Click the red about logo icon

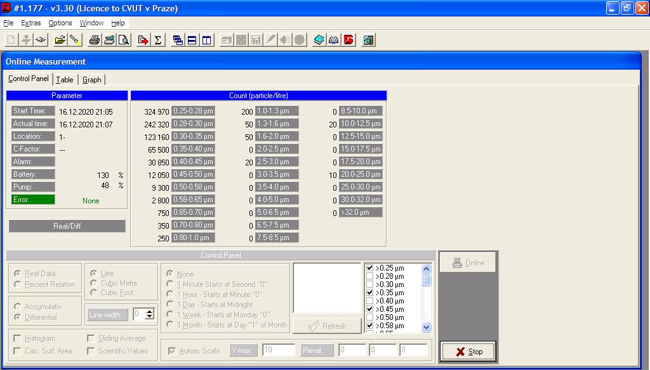pos(348,40)
